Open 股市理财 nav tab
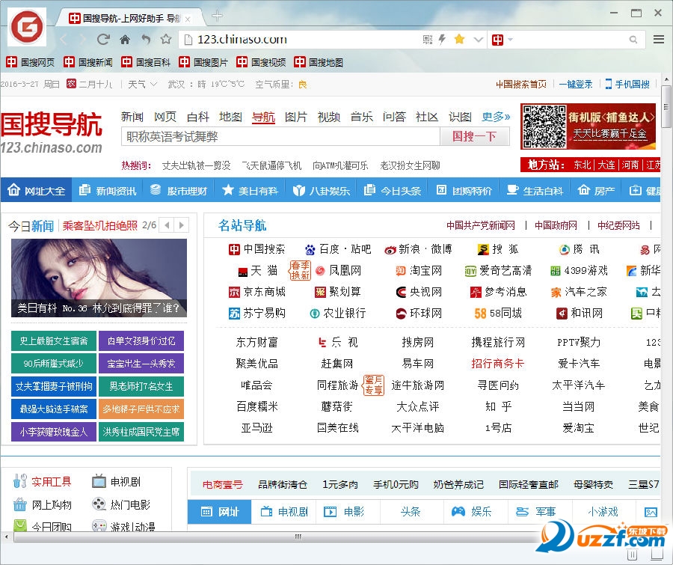Image resolution: width=673 pixels, height=565 pixels. click(179, 190)
